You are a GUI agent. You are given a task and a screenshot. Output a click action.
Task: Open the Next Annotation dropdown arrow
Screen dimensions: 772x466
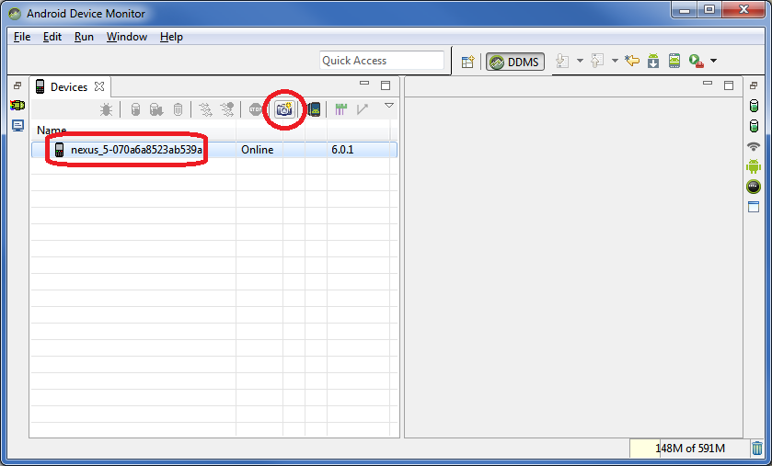point(580,61)
